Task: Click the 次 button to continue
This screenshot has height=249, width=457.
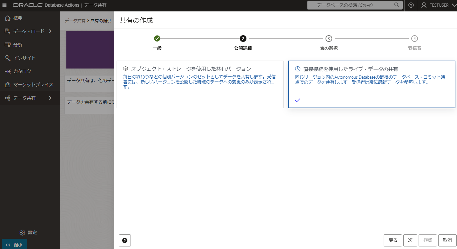Action: point(410,240)
